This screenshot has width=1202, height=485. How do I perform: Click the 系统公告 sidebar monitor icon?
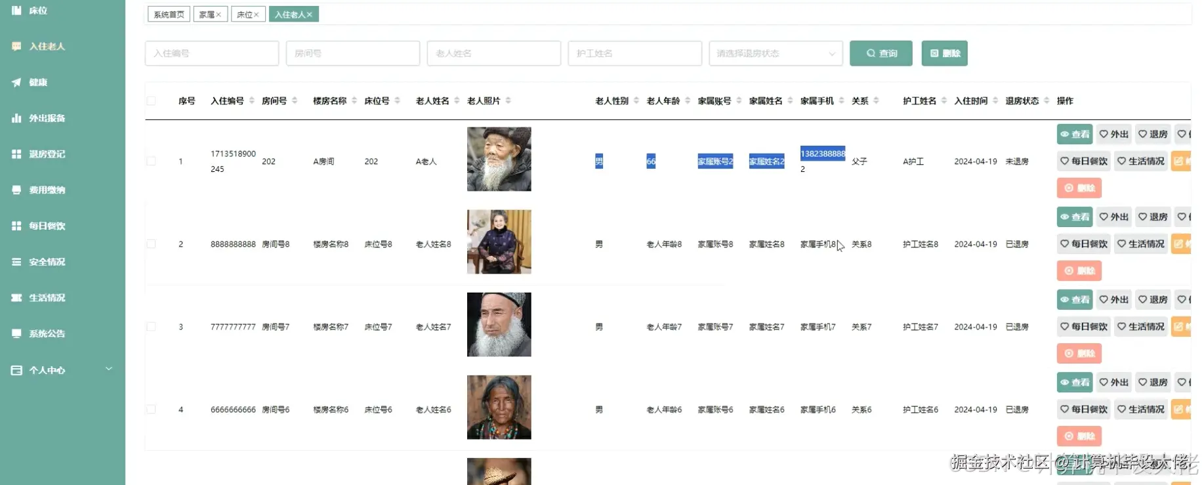[x=16, y=333]
